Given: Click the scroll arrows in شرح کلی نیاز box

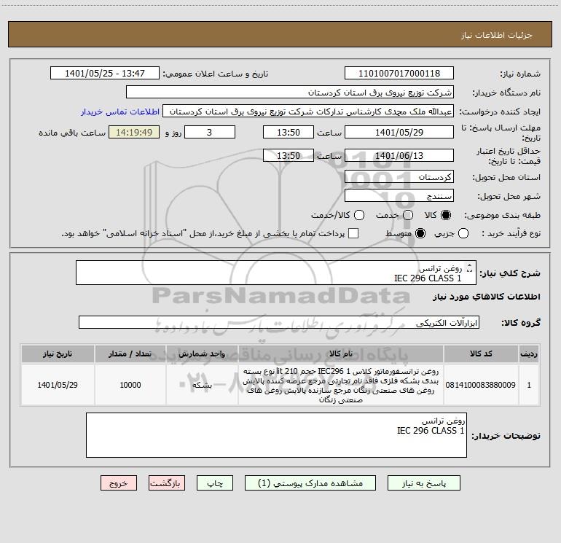Looking at the screenshot, I should click(470, 267).
